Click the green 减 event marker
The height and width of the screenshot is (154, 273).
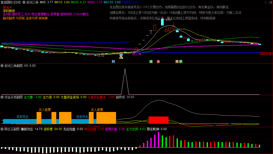point(151,62)
